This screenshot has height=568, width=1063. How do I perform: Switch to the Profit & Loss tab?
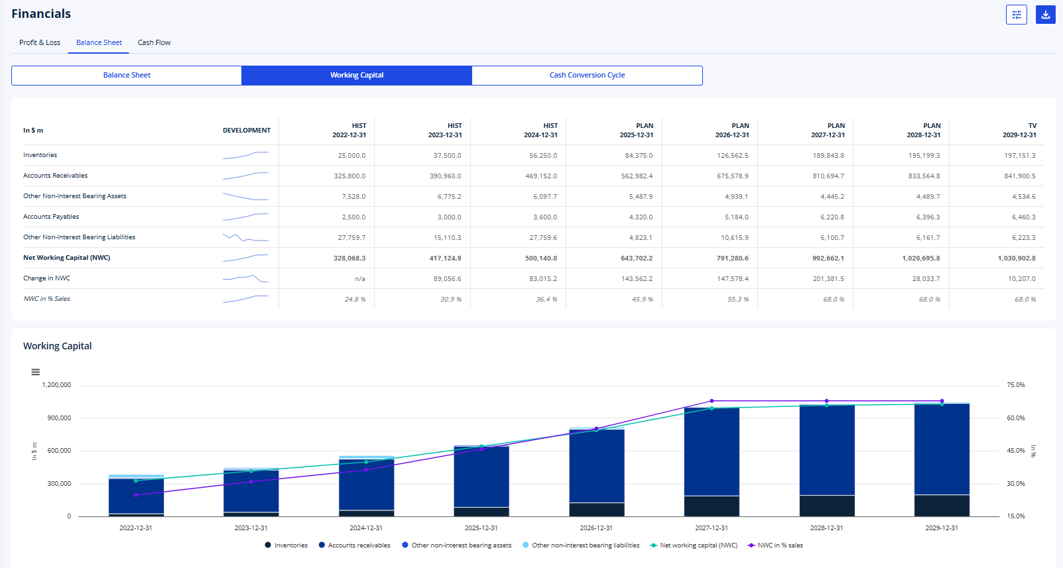(40, 42)
